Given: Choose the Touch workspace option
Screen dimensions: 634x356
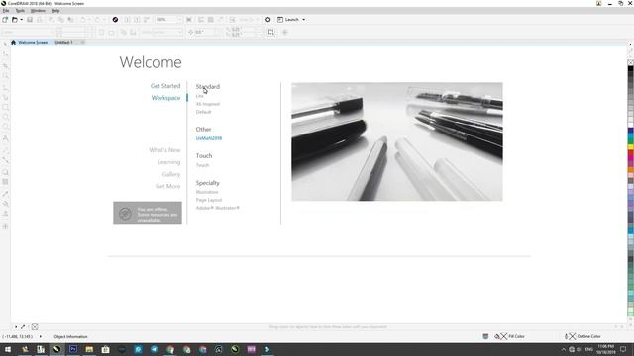Looking at the screenshot, I should coord(202,165).
